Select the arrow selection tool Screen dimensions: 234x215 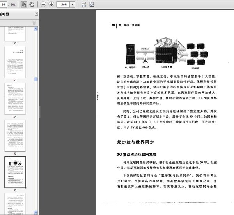(23, 4)
